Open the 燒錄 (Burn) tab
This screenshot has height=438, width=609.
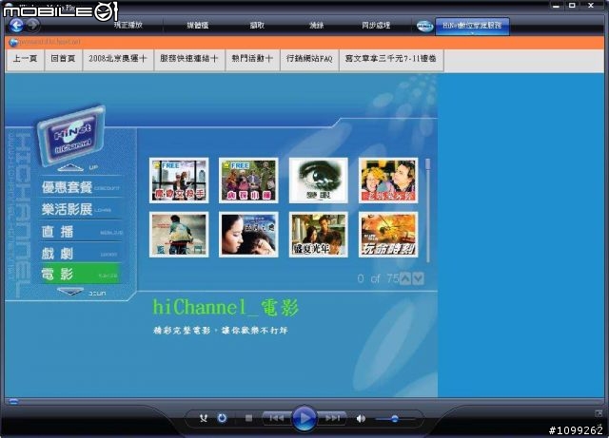tap(317, 26)
